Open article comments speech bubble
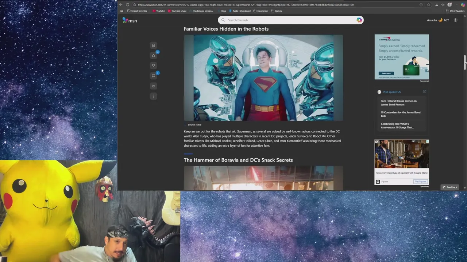The image size is (467, 262). coord(153,76)
